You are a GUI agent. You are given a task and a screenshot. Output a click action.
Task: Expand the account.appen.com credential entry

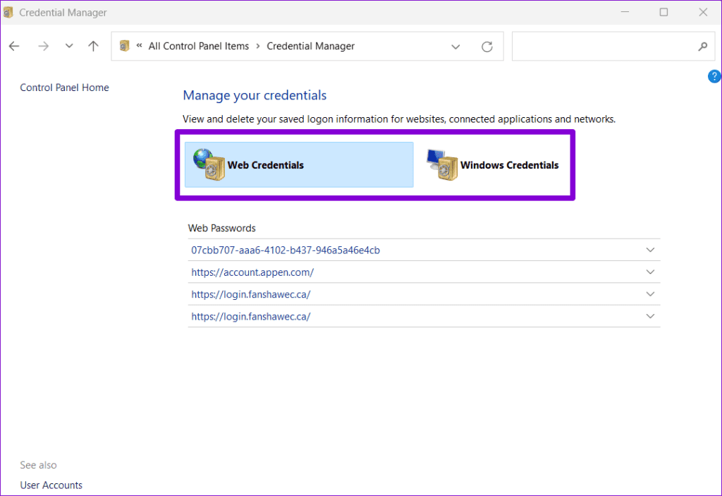[x=650, y=272]
